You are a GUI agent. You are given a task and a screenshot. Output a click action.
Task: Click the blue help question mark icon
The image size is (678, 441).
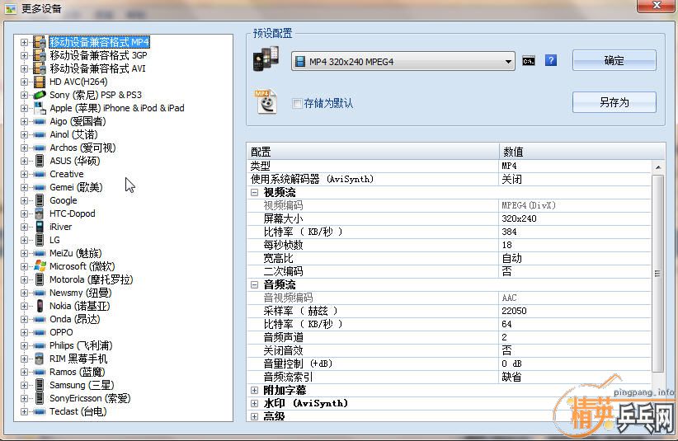pyautogui.click(x=551, y=61)
